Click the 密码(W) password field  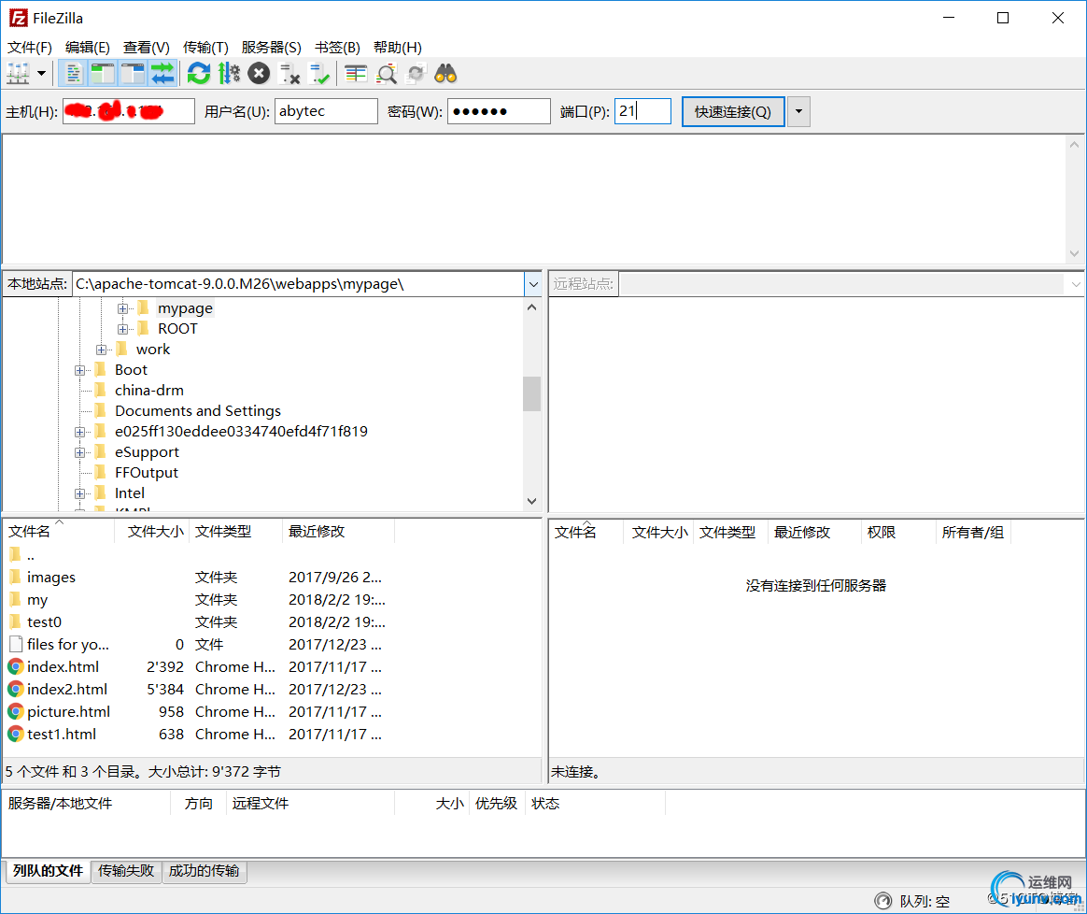[499, 111]
